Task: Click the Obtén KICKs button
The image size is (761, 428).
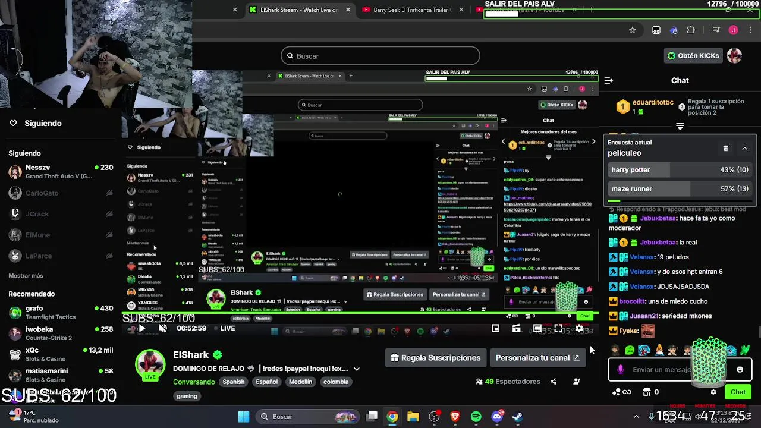Action: [693, 56]
